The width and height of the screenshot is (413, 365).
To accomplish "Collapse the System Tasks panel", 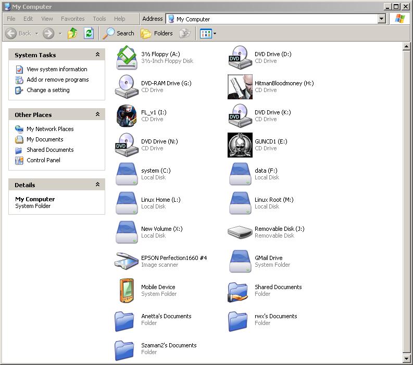I will 97,55.
